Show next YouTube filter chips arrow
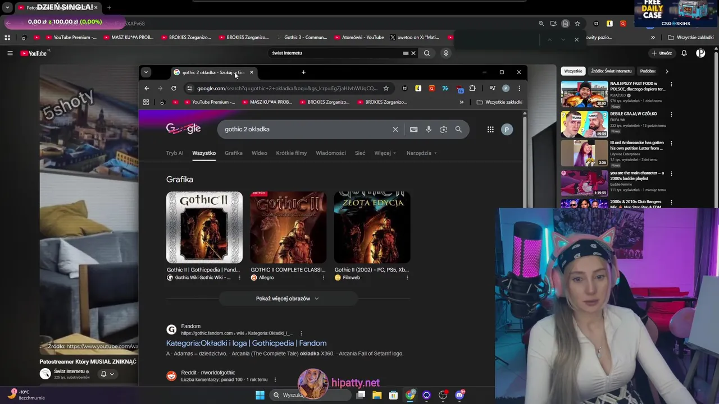Screen dimensions: 719x404 [x=667, y=71]
